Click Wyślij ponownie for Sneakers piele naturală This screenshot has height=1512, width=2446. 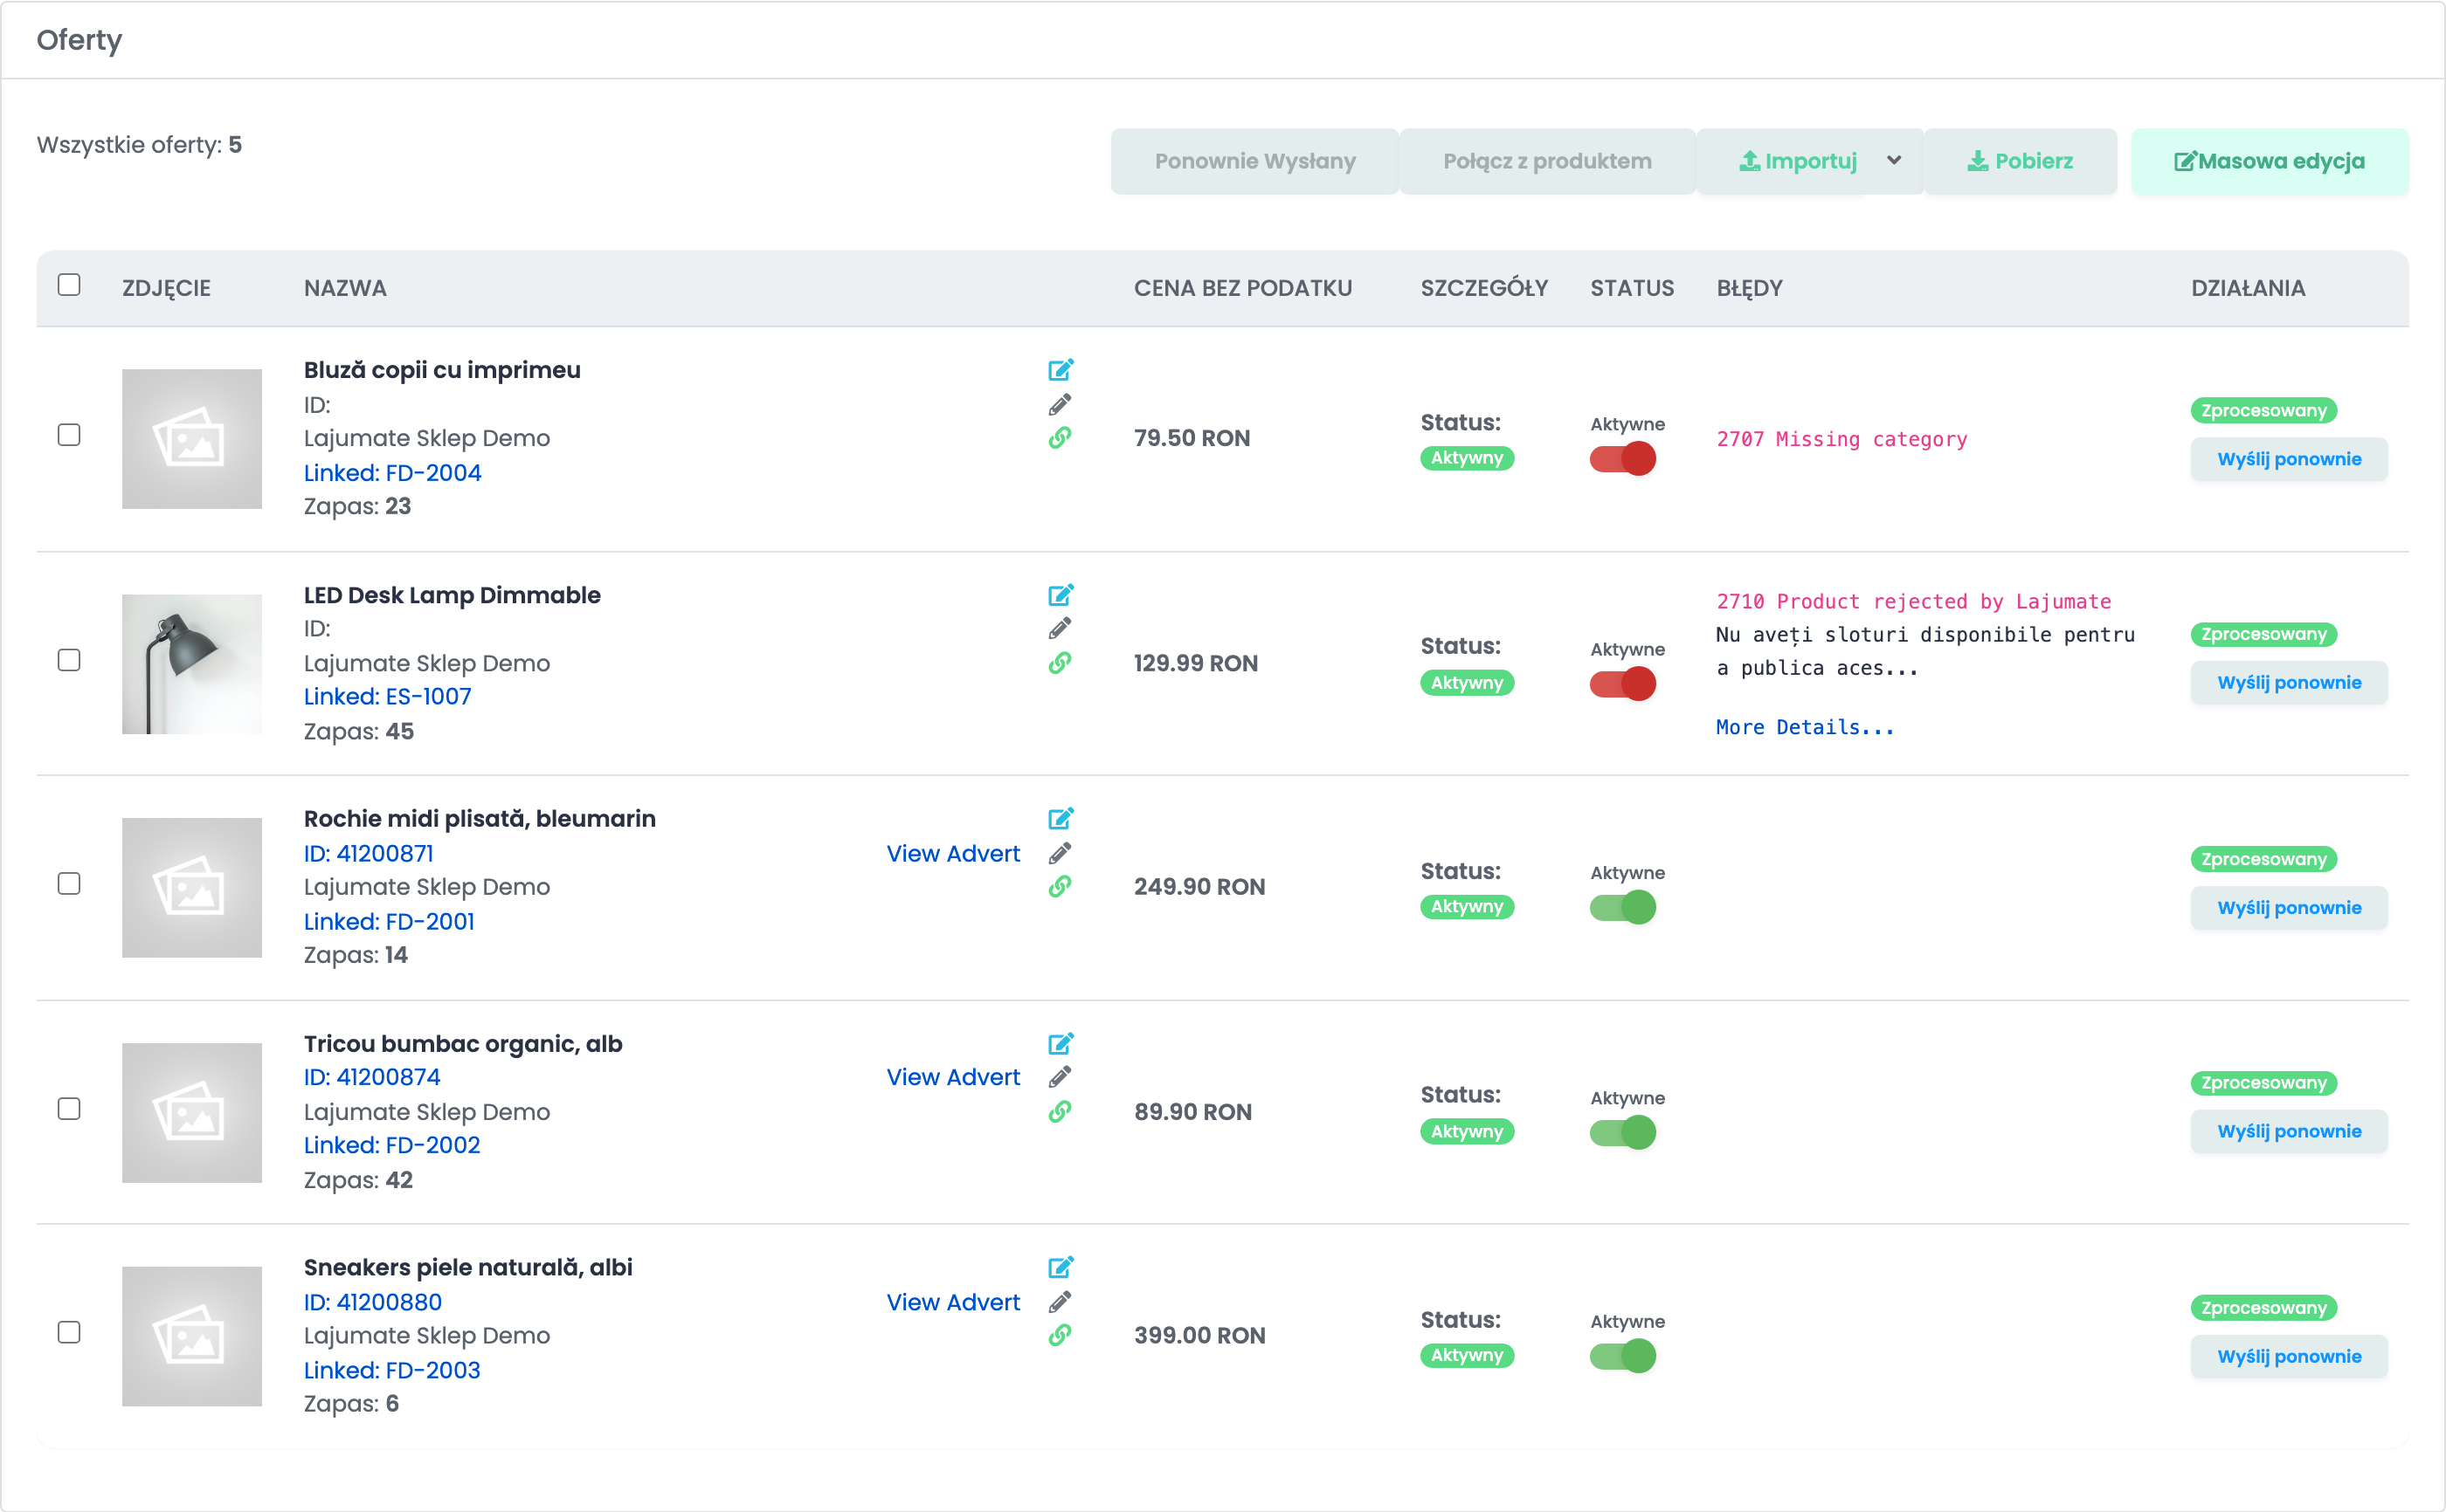[2289, 1357]
